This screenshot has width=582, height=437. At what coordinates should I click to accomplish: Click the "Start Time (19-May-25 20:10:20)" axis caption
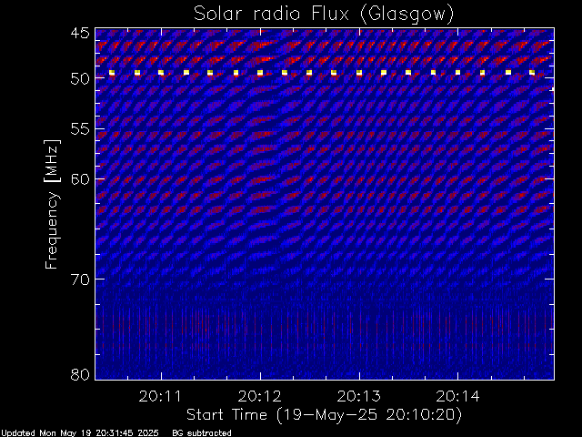click(x=324, y=415)
